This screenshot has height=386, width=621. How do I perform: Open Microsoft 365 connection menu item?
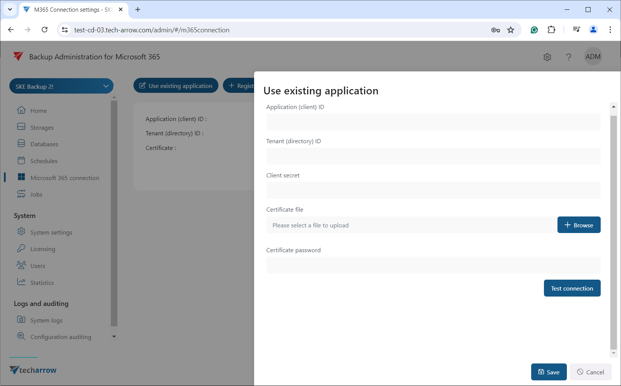pyautogui.click(x=65, y=178)
